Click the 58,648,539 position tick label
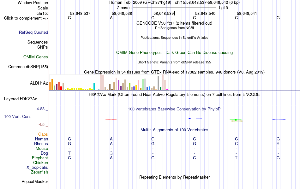Viewport: 300px width, 189px height. (164, 13)
